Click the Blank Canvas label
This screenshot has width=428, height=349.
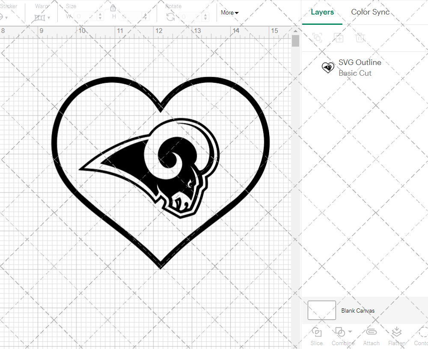click(358, 311)
